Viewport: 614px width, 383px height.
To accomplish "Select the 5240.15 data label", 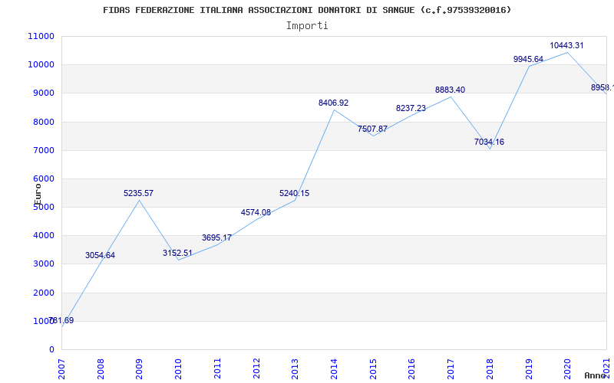I will pyautogui.click(x=294, y=194).
